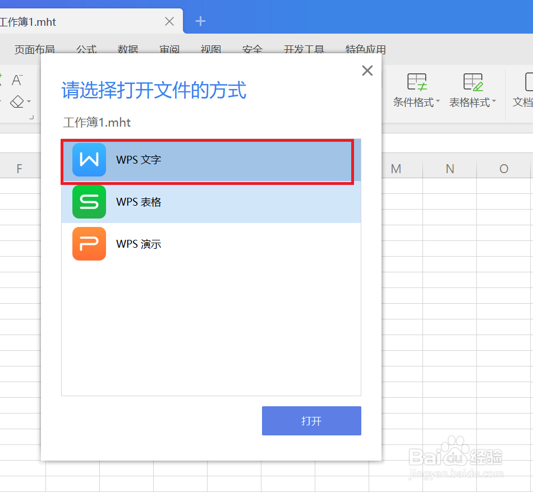Image resolution: width=533 pixels, height=492 pixels.
Task: Click the 表格样式 icon in ribbon
Action: (473, 82)
